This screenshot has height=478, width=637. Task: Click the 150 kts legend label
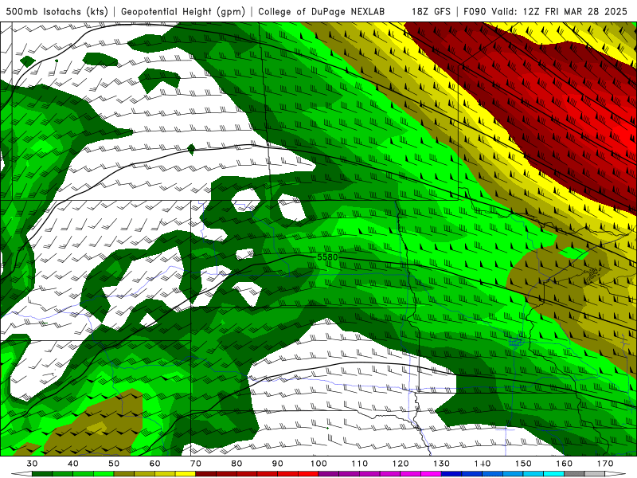[524, 464]
